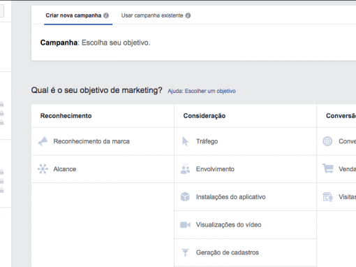This screenshot has height=267, width=356.
Task: Select Geração de cadastros objective
Action: click(x=245, y=252)
